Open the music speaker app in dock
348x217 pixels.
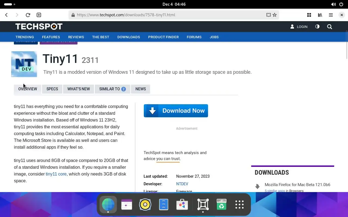(x=145, y=205)
